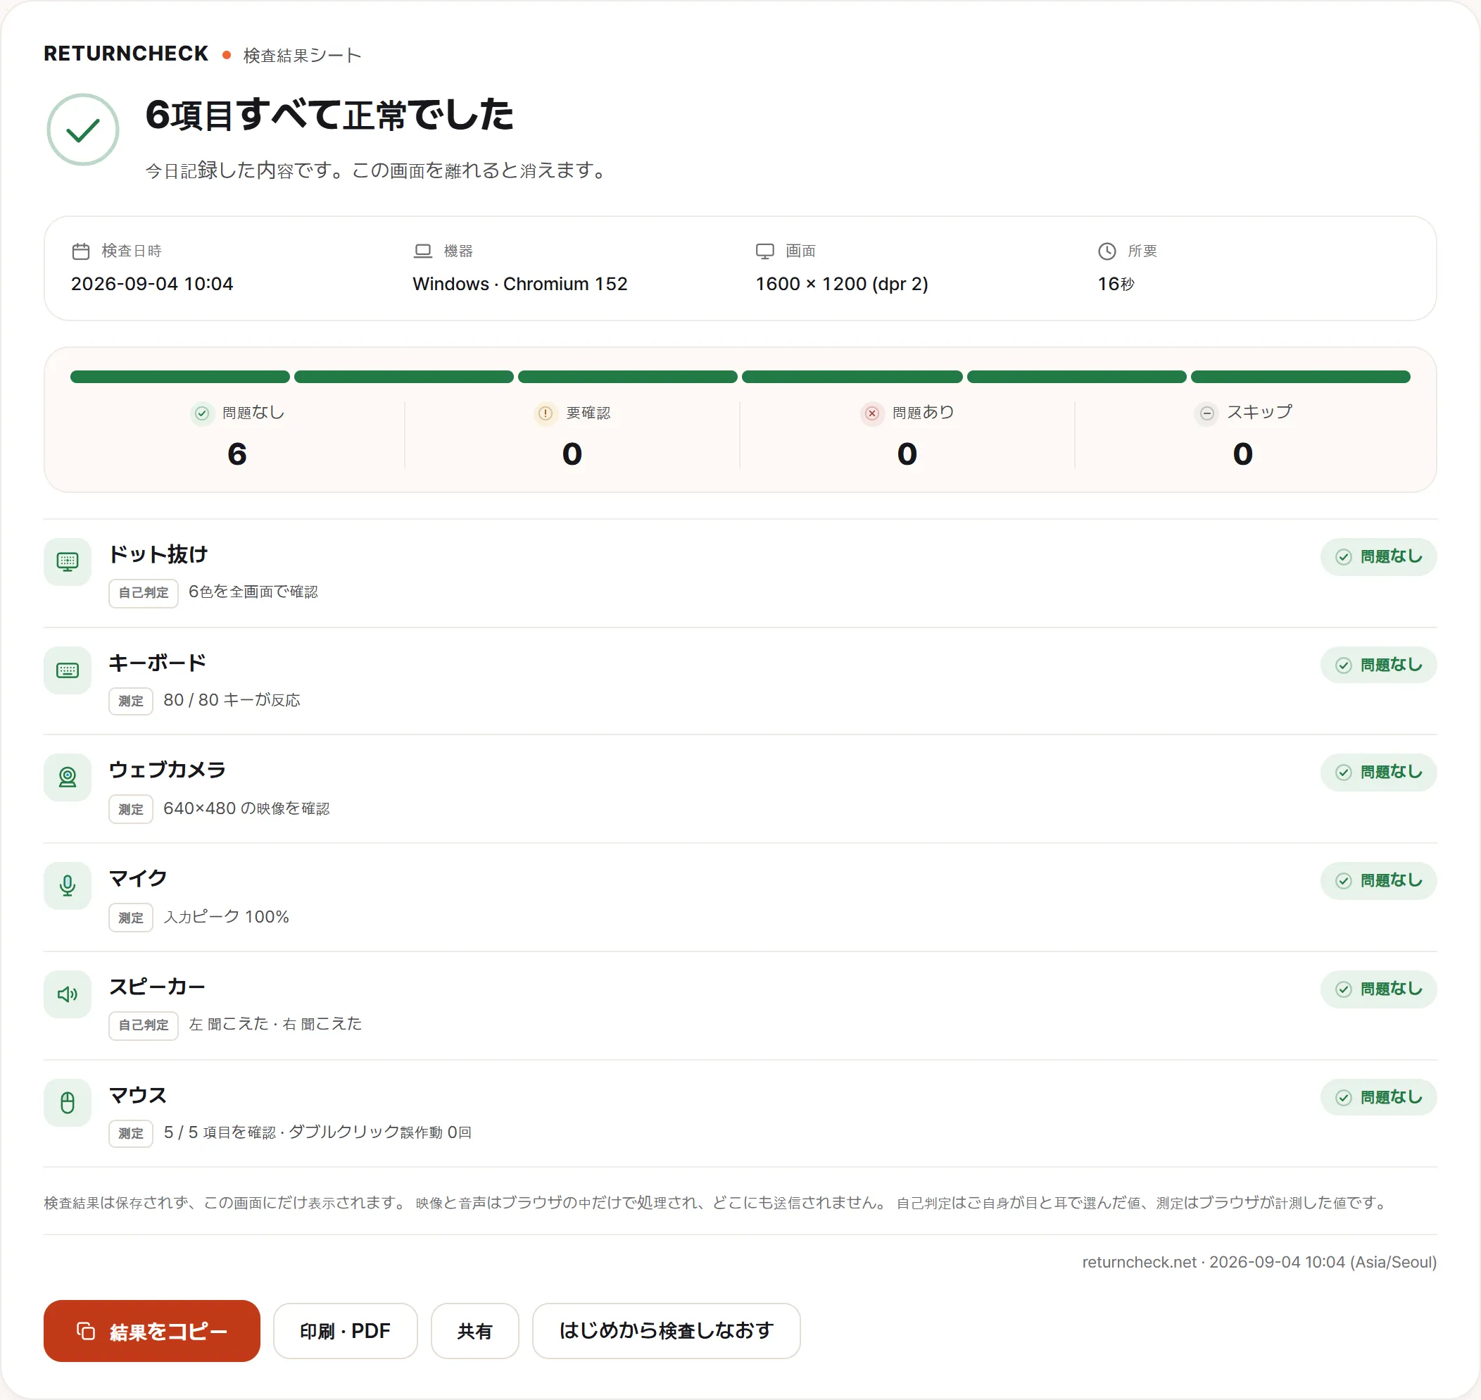Image resolution: width=1481 pixels, height=1400 pixels.
Task: Click the first green progress segment
Action: tap(179, 377)
